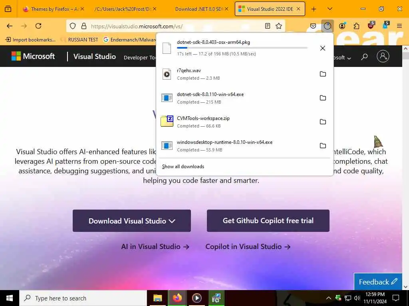Viewport: 409px width, 306px height.
Task: Open the Endermanch/Malware bookmark
Action: pos(130,39)
